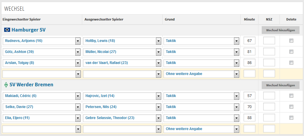This screenshot has height=136, width=304.
Task: Open the Hamburger SV team link
Action: 29,30
